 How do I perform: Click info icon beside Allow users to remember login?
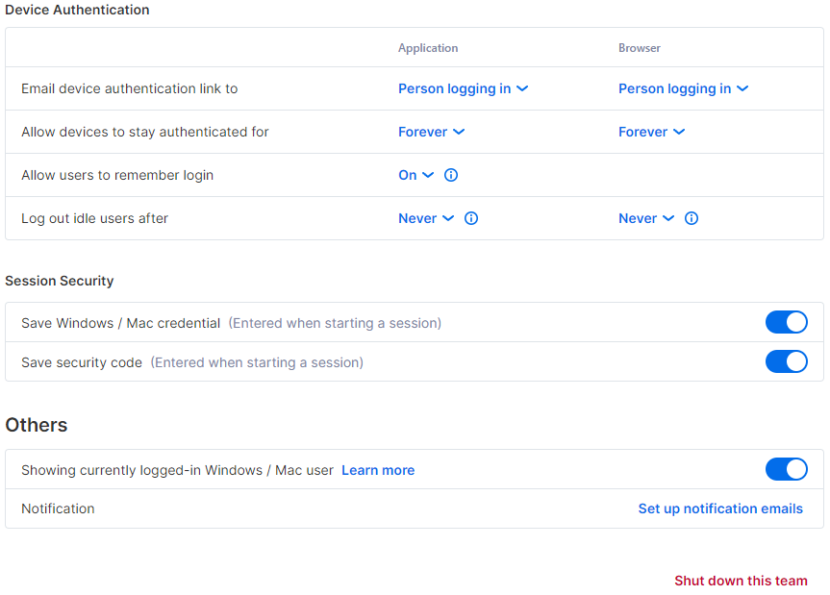[x=450, y=175]
